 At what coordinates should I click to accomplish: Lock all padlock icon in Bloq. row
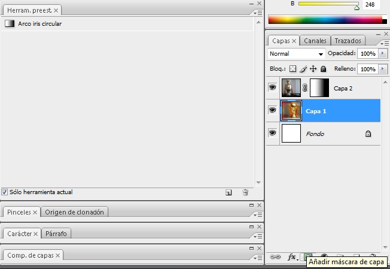324,69
